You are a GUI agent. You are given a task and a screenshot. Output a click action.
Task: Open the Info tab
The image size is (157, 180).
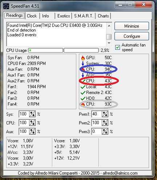point(45,16)
